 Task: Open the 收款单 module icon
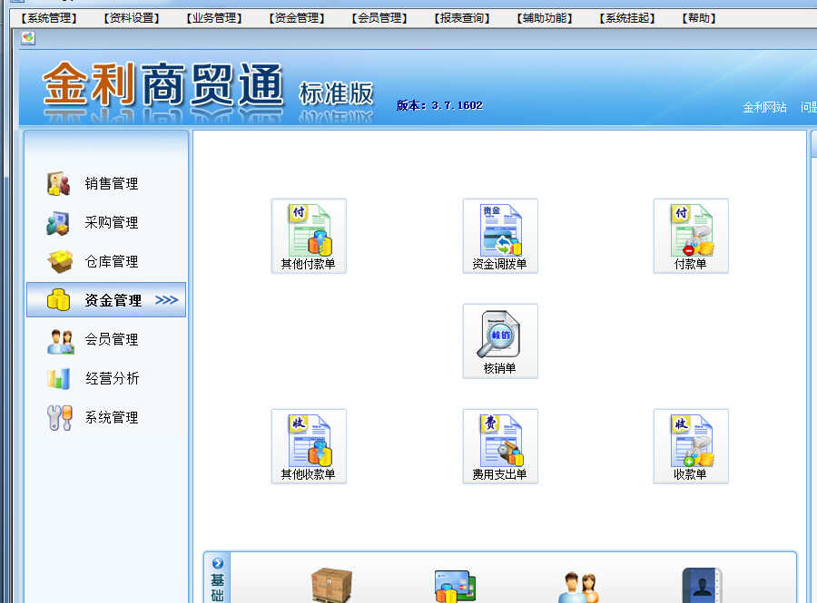[691, 446]
